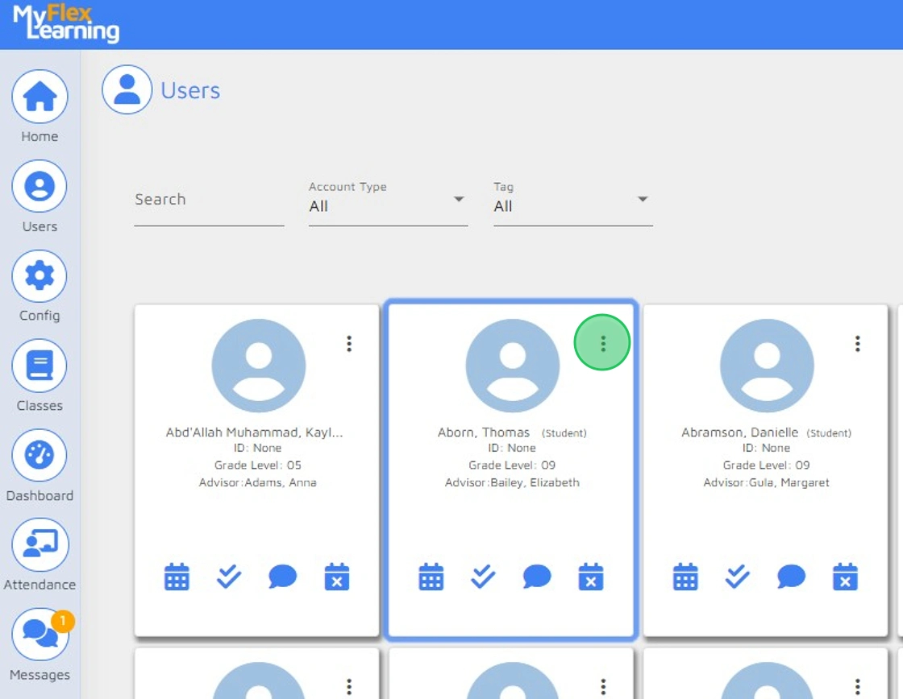This screenshot has height=699, width=903.
Task: Open three-dot menu for Abramson, Danielle
Action: coord(858,343)
